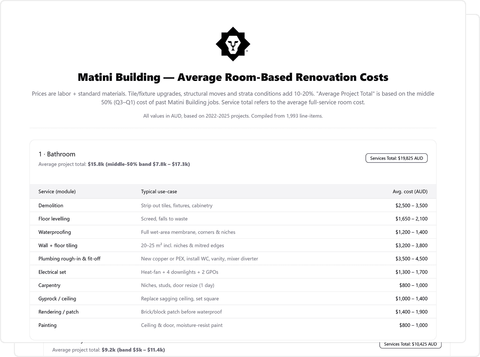This screenshot has width=480, height=357.
Task: Click 'New copper or PEX, install WC' use-case
Action: (200, 259)
